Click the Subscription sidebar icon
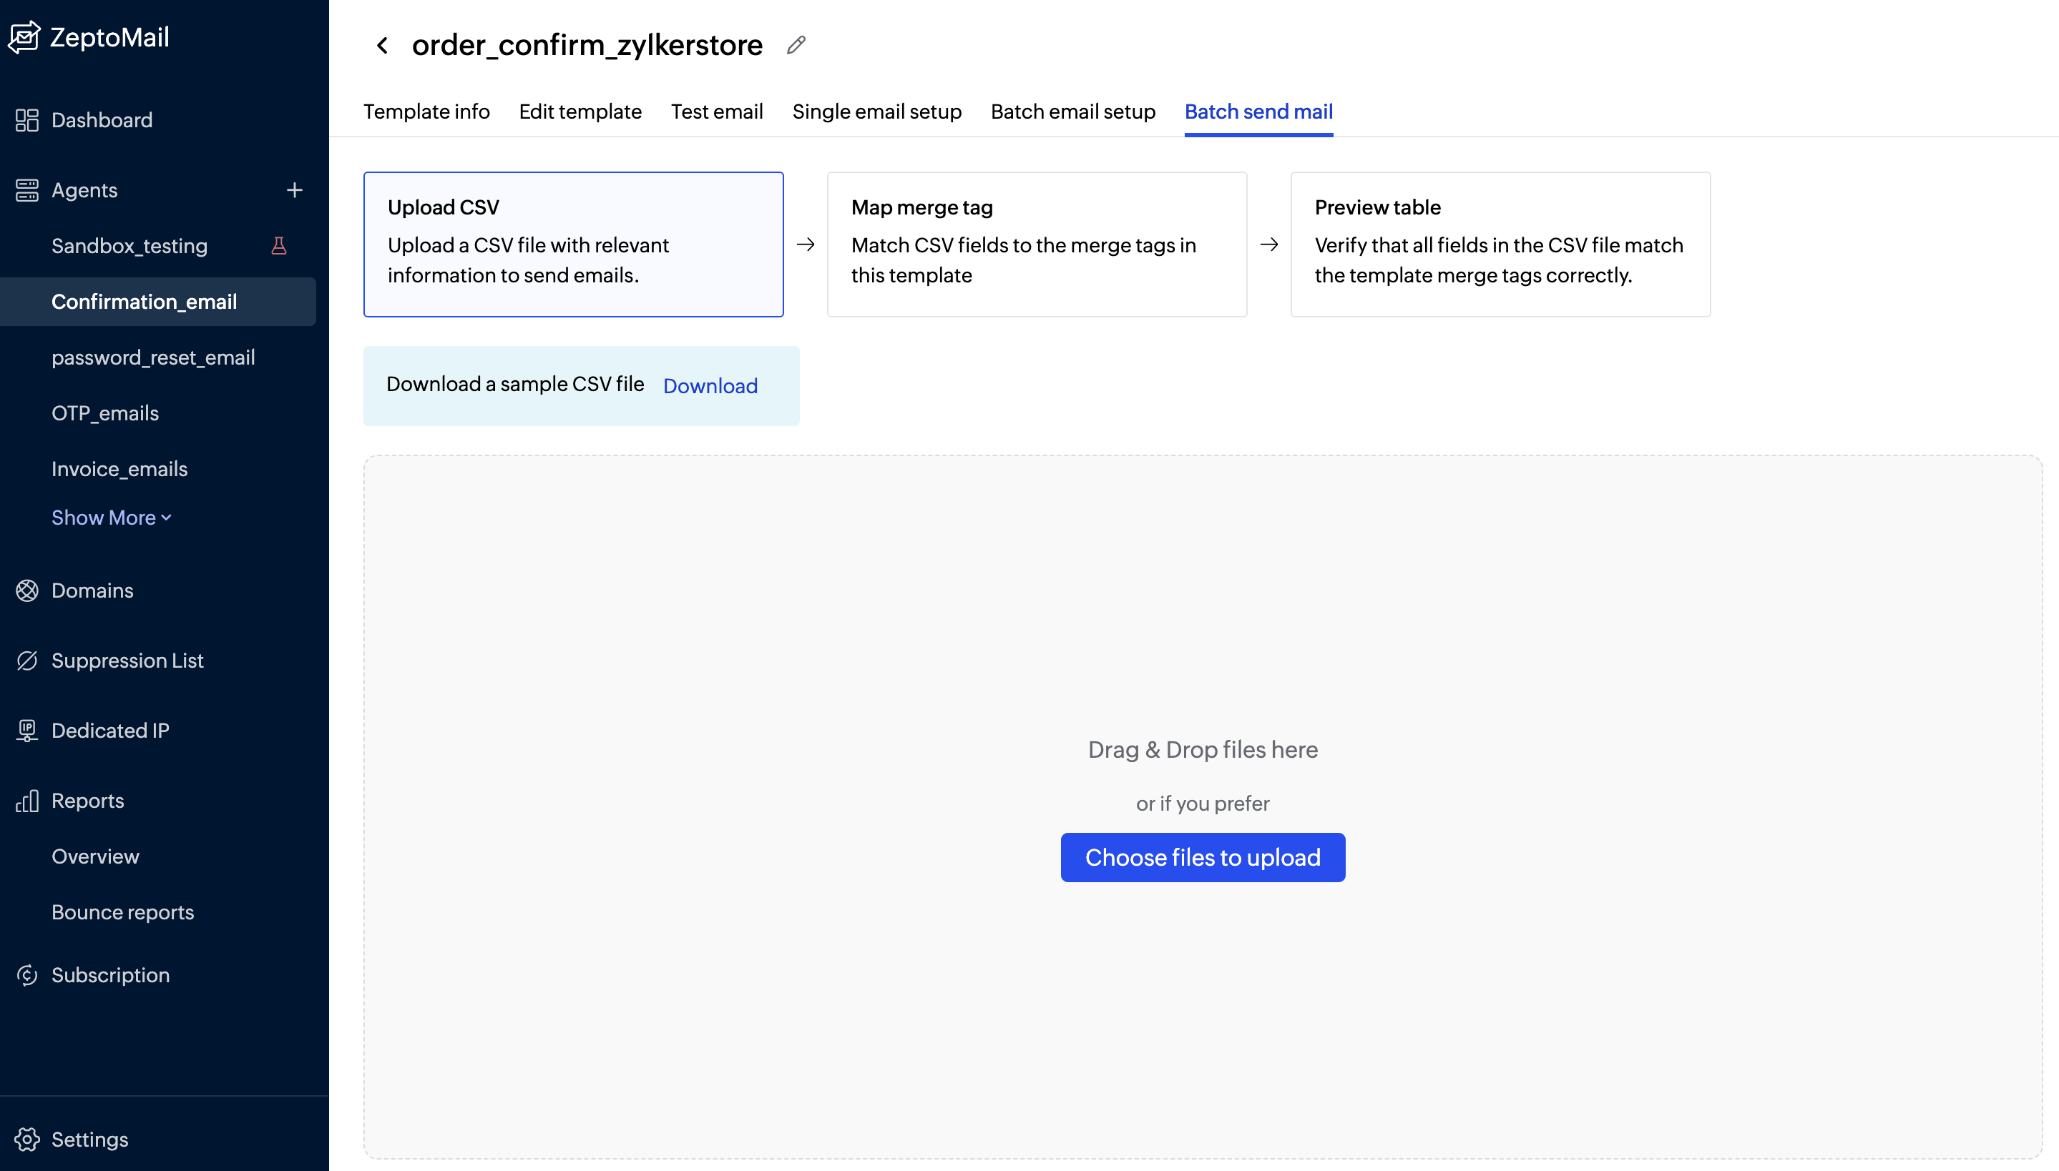Screen dimensions: 2059x1171 [x=26, y=974]
